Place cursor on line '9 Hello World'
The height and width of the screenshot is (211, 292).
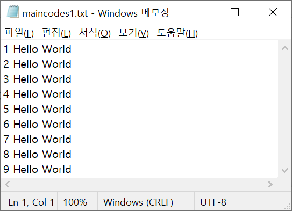(x=38, y=169)
